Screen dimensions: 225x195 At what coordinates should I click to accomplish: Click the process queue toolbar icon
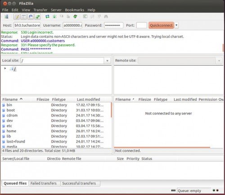pos(54,17)
